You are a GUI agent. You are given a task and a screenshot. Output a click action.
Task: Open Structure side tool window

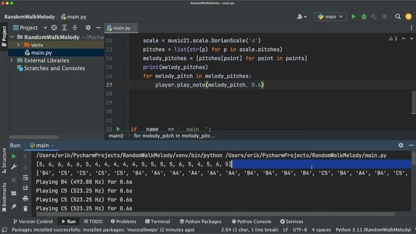4,161
